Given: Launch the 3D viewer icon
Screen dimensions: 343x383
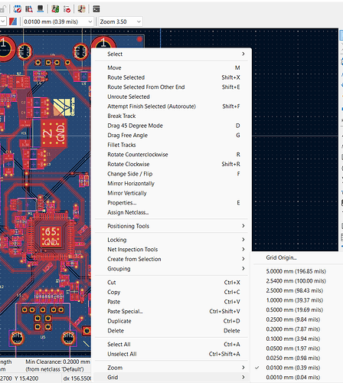Looking at the screenshot, I should (41, 9).
